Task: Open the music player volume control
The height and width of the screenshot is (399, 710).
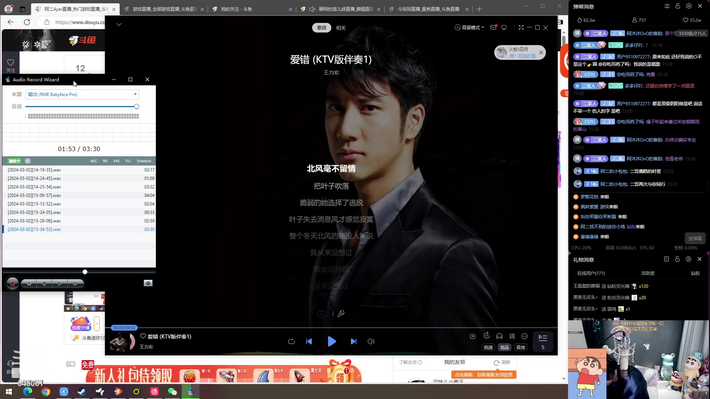Action: (371, 341)
